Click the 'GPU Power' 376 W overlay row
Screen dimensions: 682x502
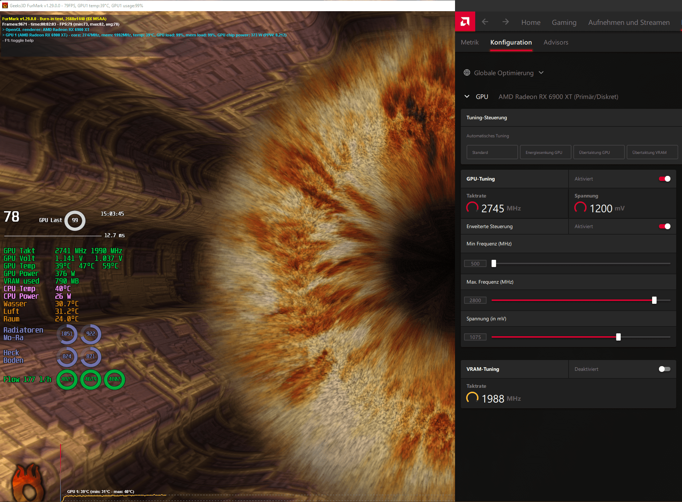tap(39, 273)
